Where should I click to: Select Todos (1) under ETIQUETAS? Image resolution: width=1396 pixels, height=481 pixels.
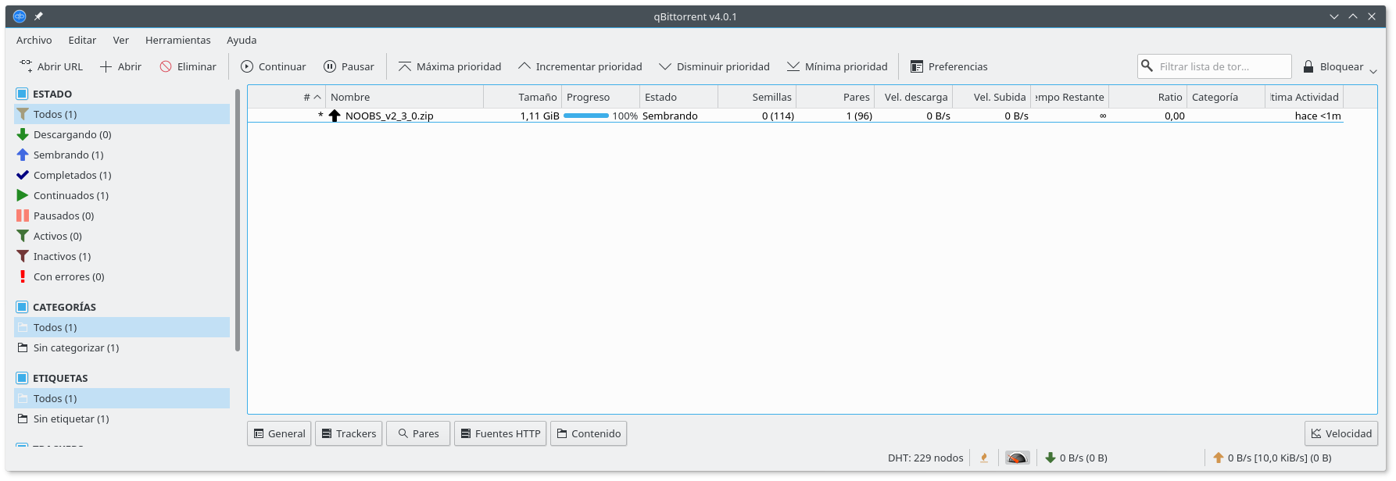122,398
